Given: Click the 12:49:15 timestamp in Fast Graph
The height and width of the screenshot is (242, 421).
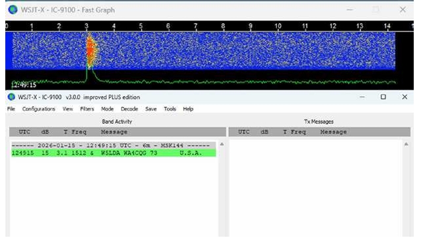Looking at the screenshot, I should 24,85.
